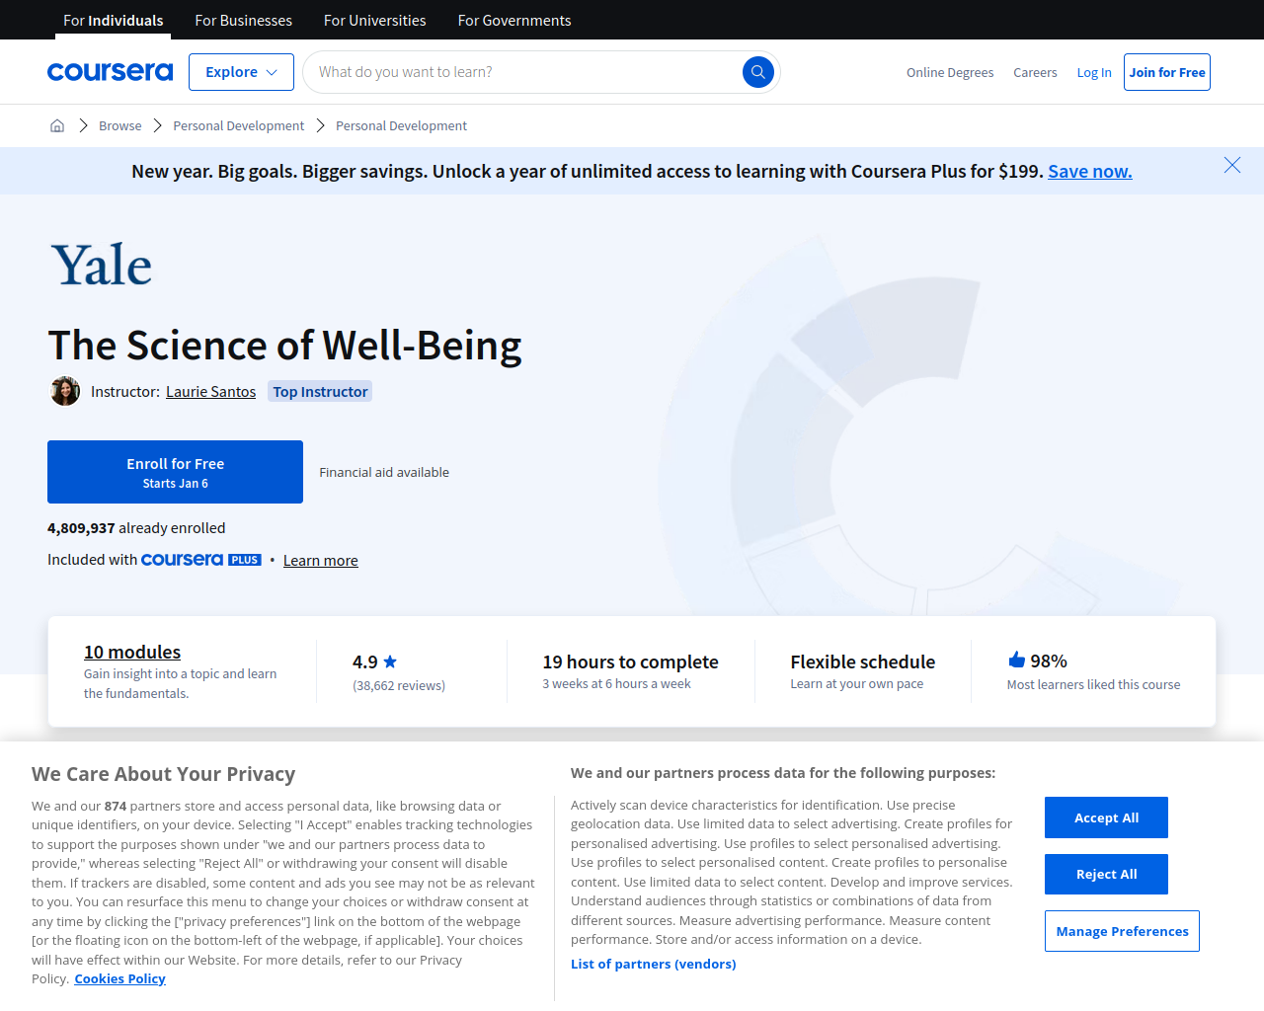Go to Browse breadcrumb

(120, 125)
